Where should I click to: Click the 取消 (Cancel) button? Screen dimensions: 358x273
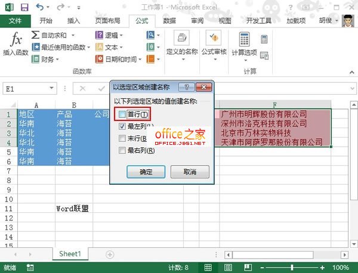click(x=190, y=172)
